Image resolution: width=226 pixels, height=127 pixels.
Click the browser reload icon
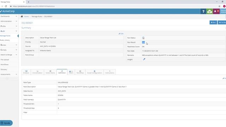tap(6, 6)
